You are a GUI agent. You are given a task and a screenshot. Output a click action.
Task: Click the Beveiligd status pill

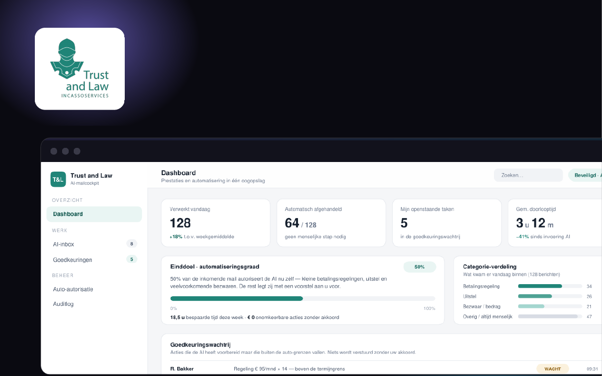[x=585, y=175]
